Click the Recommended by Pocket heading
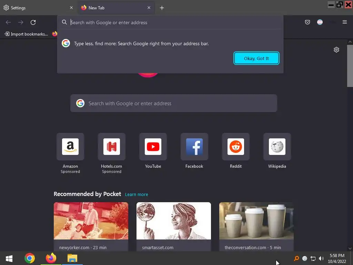The height and width of the screenshot is (265, 353). tap(87, 194)
